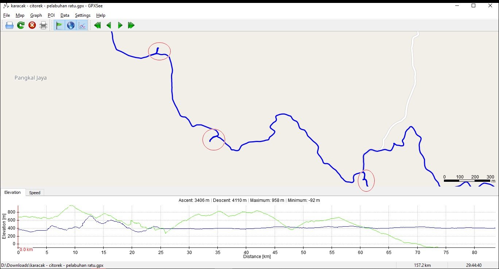Click the Open file toolbar icon
The width and height of the screenshot is (499, 269).
pos(9,25)
